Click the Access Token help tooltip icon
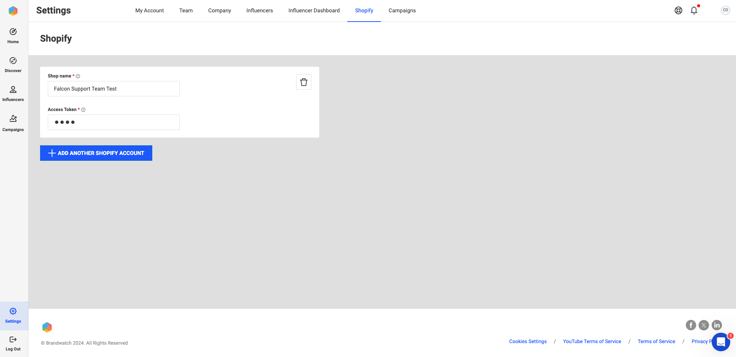The height and width of the screenshot is (357, 736). click(83, 110)
